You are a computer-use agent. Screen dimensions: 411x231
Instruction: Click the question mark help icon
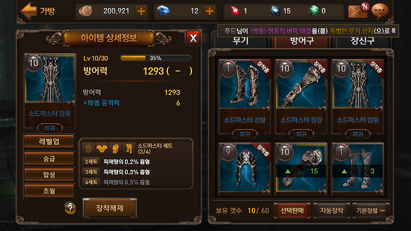click(x=70, y=208)
